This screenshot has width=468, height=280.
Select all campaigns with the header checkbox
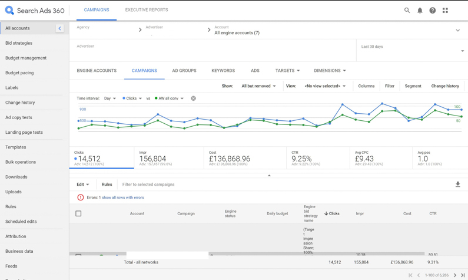78,213
